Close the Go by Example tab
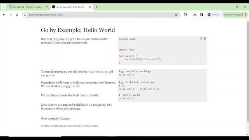This screenshot has width=249, height=140. (x=90, y=7)
